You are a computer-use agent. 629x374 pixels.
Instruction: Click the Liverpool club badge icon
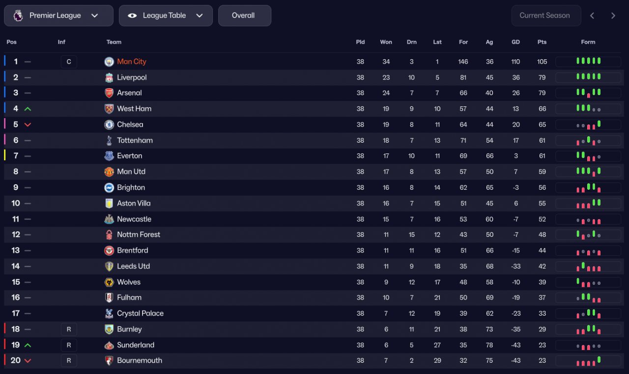[109, 77]
